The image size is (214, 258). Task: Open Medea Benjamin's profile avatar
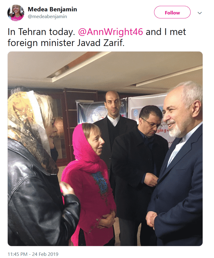click(x=16, y=13)
